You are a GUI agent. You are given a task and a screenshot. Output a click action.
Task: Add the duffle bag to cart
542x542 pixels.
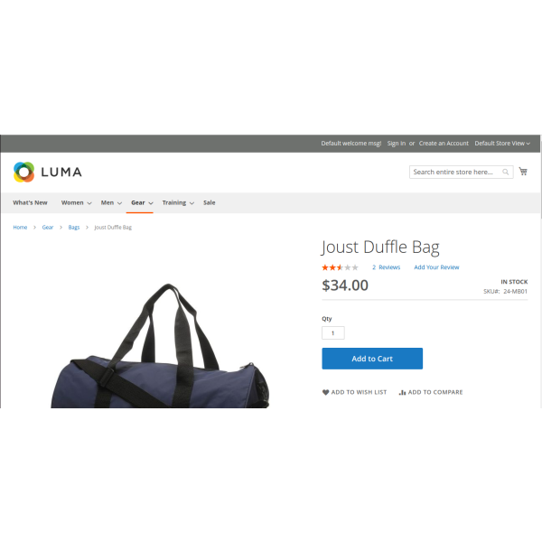click(x=372, y=359)
